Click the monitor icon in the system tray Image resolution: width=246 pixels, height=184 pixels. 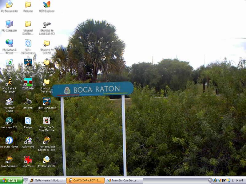coord(228,180)
